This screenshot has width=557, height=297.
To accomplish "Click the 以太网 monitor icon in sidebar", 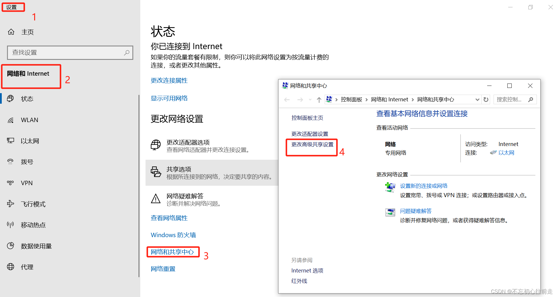I will tap(11, 141).
